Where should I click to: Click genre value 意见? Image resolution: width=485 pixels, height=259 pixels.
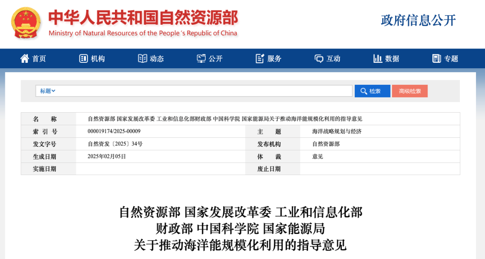point(317,156)
